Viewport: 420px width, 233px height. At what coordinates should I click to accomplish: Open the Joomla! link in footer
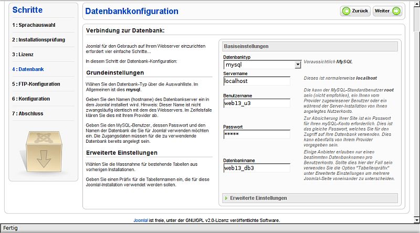pos(141,220)
